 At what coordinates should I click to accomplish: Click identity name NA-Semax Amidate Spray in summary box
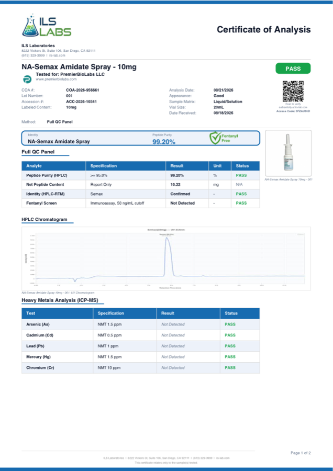(x=59, y=141)
